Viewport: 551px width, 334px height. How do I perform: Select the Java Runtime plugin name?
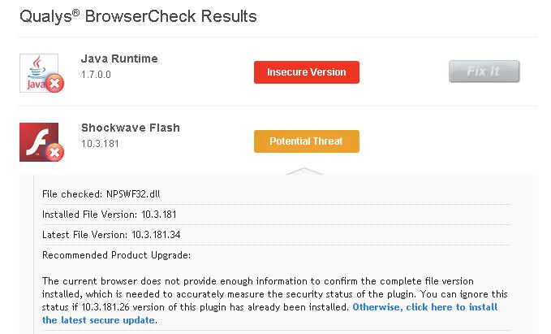click(x=119, y=59)
